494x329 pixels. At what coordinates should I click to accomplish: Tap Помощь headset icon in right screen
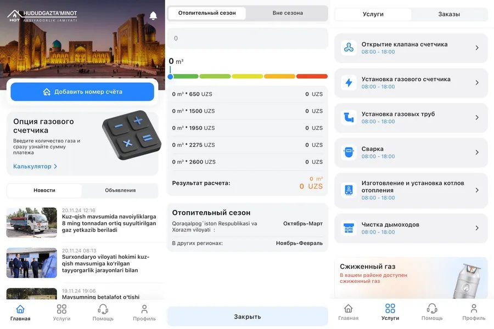[x=432, y=308]
